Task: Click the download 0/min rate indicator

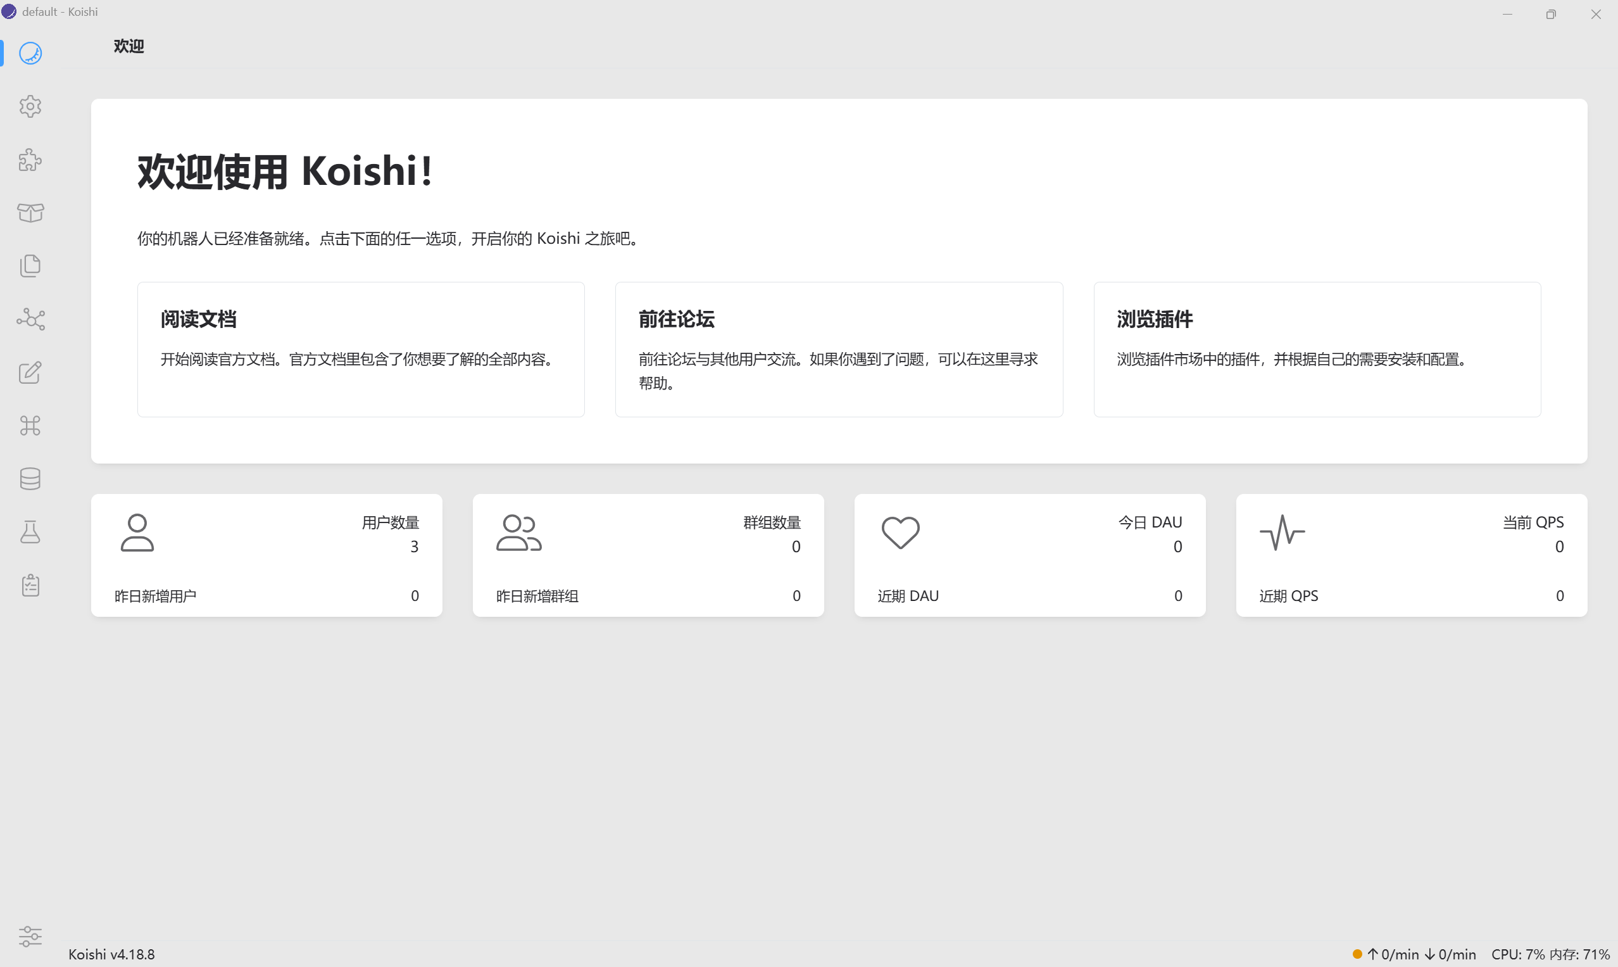Action: (x=1451, y=954)
